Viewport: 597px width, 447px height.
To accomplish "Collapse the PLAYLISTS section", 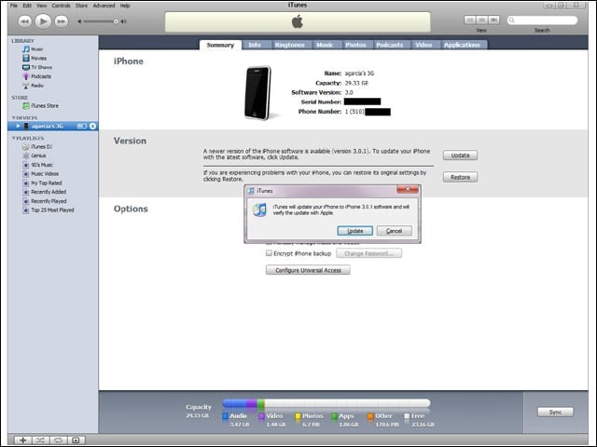I will coord(14,138).
